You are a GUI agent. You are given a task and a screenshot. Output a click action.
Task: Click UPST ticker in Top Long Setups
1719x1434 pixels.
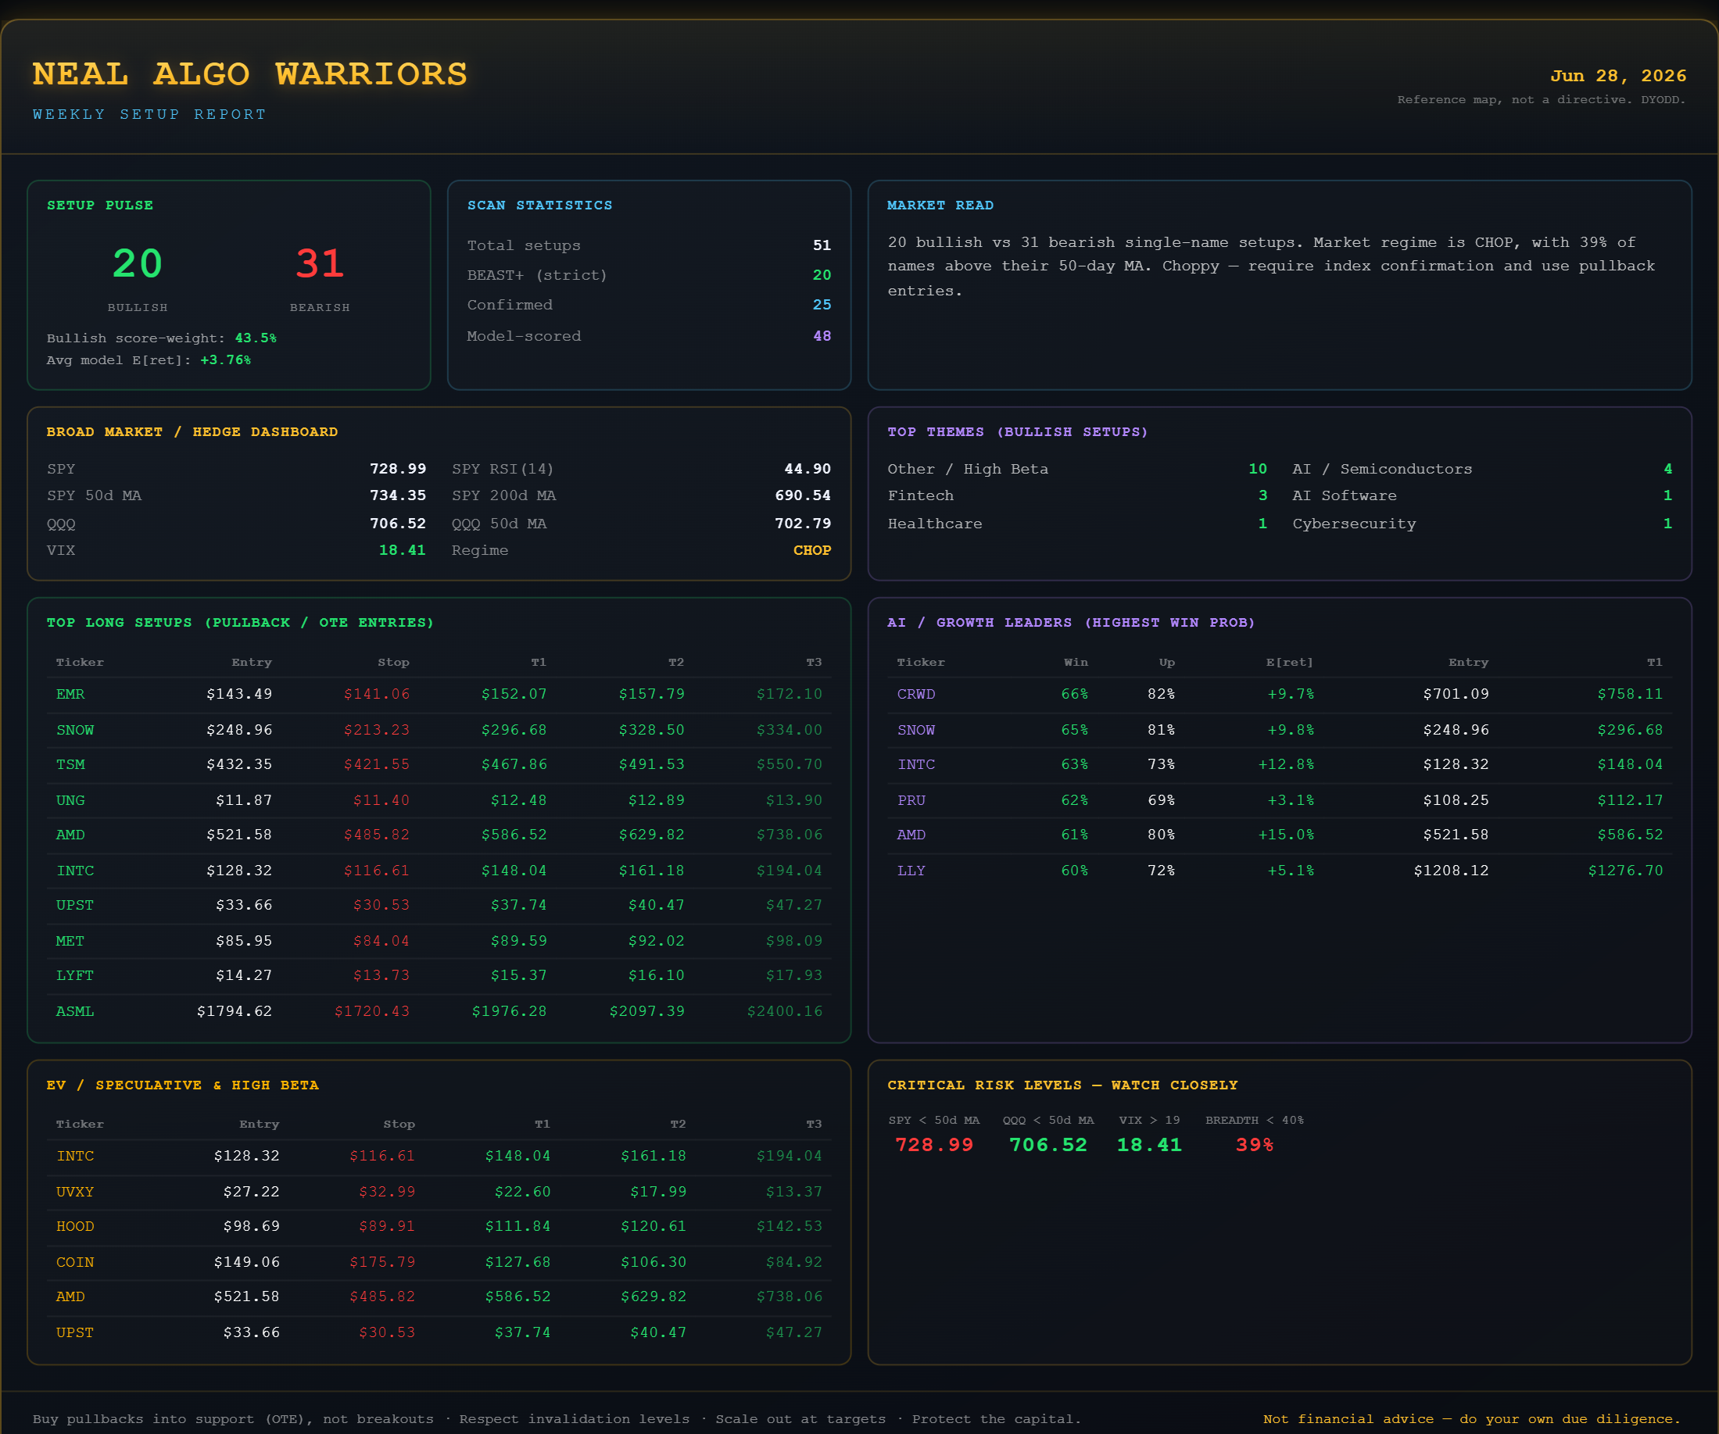coord(74,905)
